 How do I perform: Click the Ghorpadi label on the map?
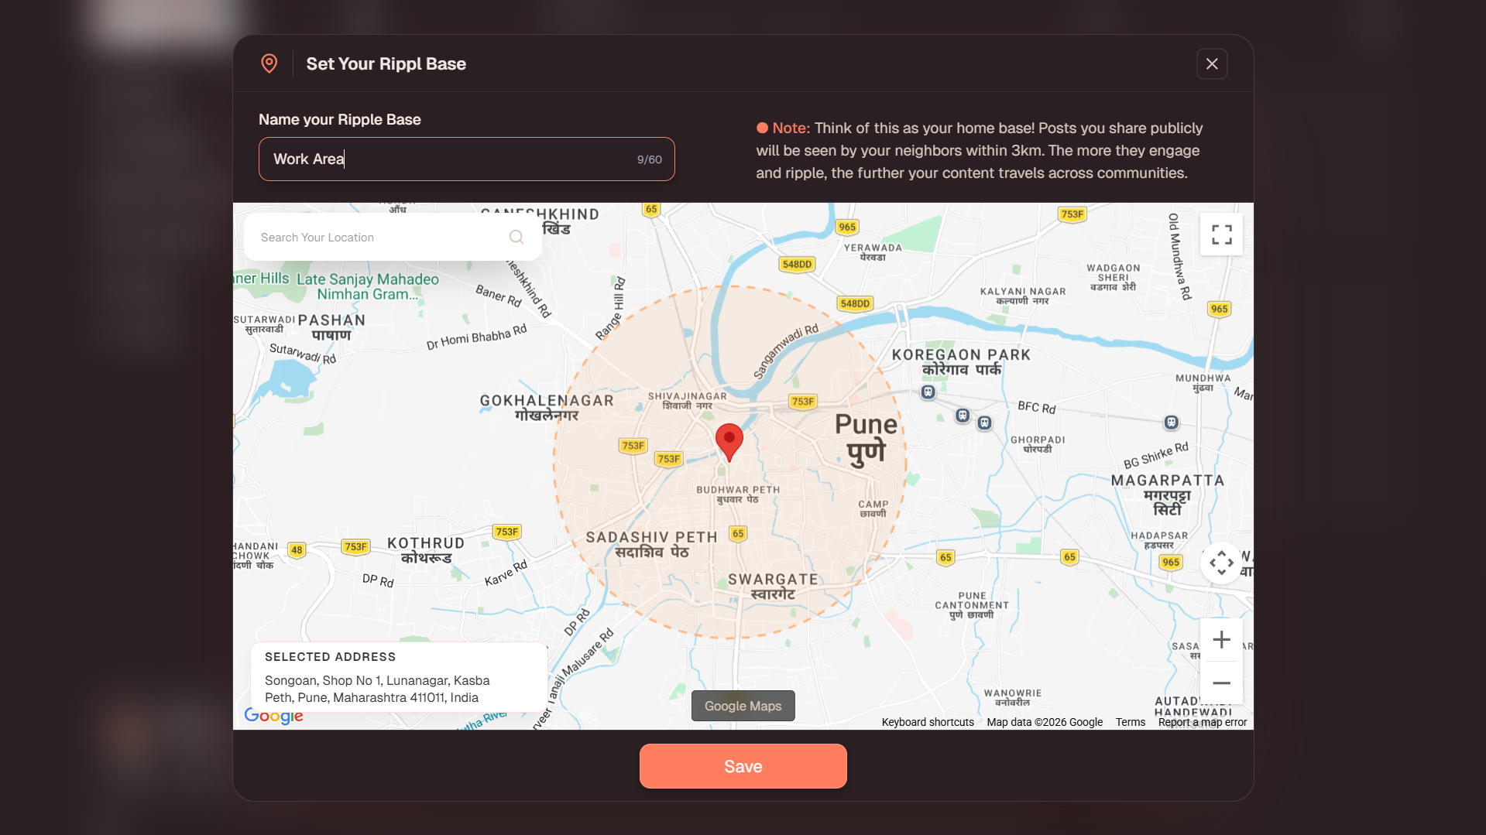point(1038,443)
